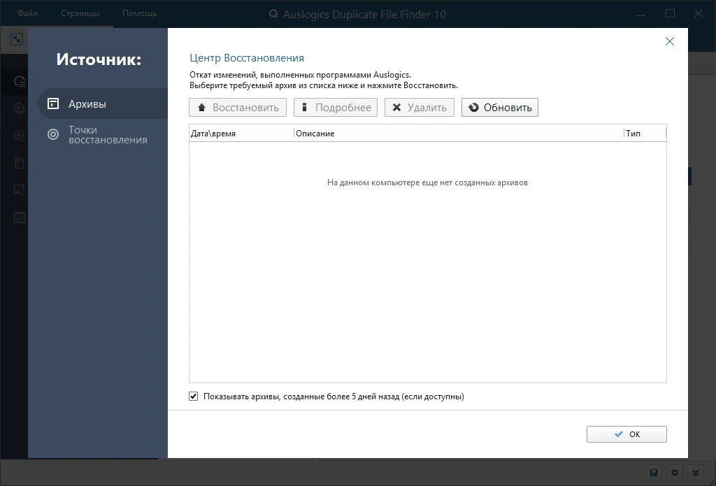Click the plain disc sidebar icon
716x486 pixels.
[19, 108]
